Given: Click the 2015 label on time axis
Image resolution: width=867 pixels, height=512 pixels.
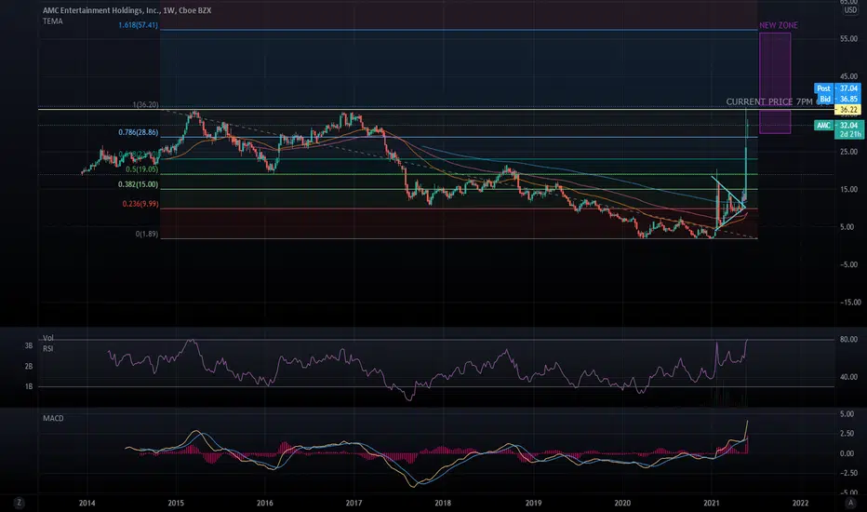Looking at the screenshot, I should tap(176, 503).
